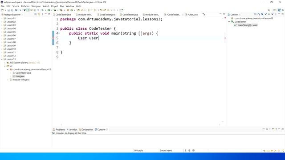Switch to the Javadoc tab
The height and width of the screenshot is (160, 285).
[x=72, y=129]
